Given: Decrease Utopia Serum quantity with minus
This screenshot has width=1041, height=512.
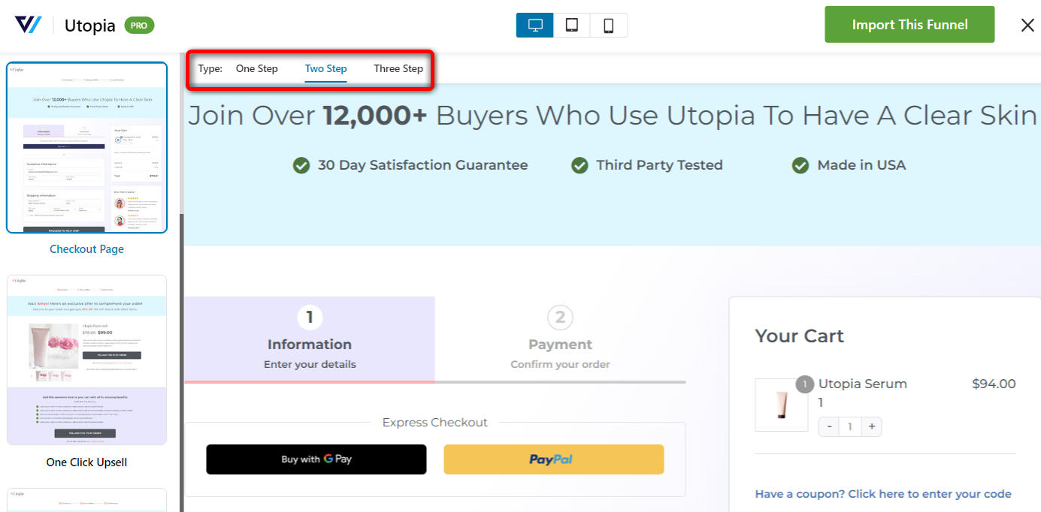Looking at the screenshot, I should [829, 426].
